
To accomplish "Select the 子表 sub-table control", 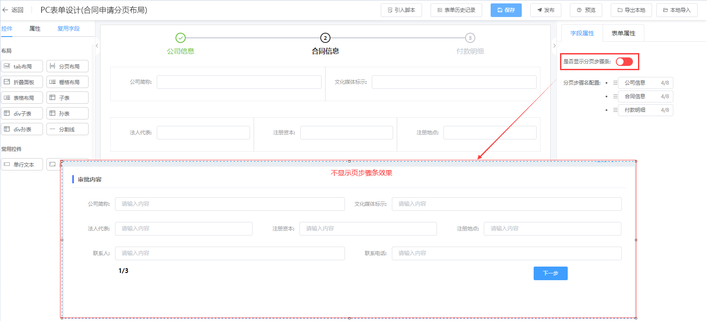I will click(67, 98).
